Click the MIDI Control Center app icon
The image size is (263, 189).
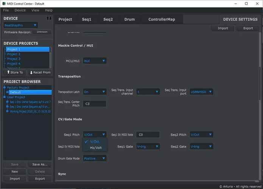click(x=3, y=3)
